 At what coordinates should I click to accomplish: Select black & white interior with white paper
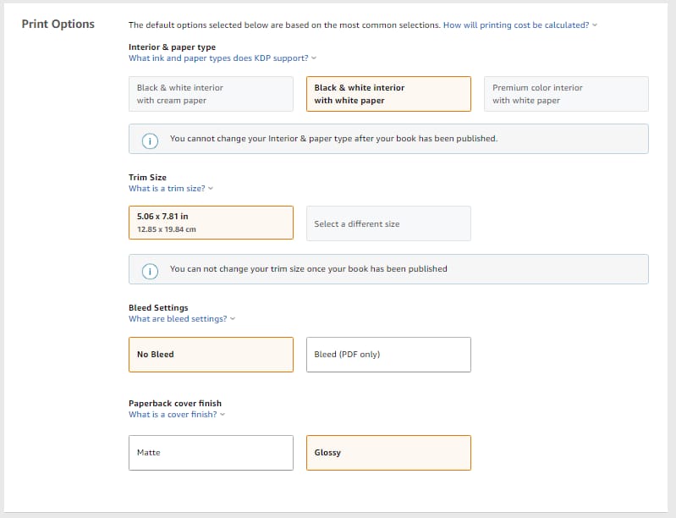387,94
